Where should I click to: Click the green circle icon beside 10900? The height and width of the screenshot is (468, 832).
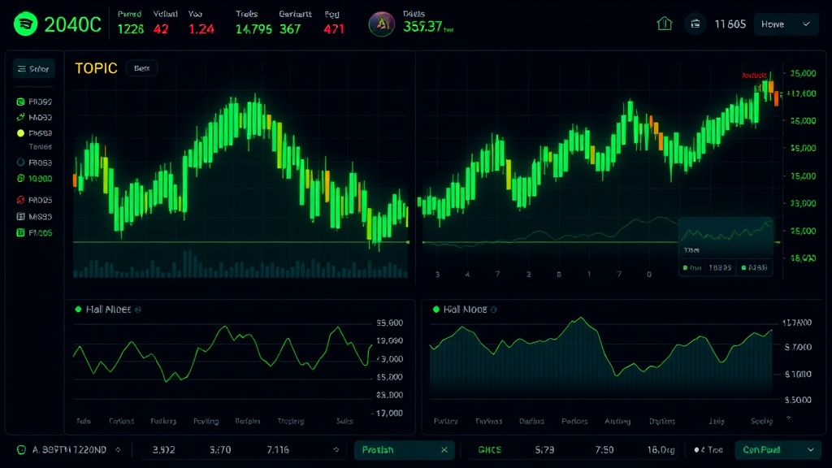pos(20,178)
